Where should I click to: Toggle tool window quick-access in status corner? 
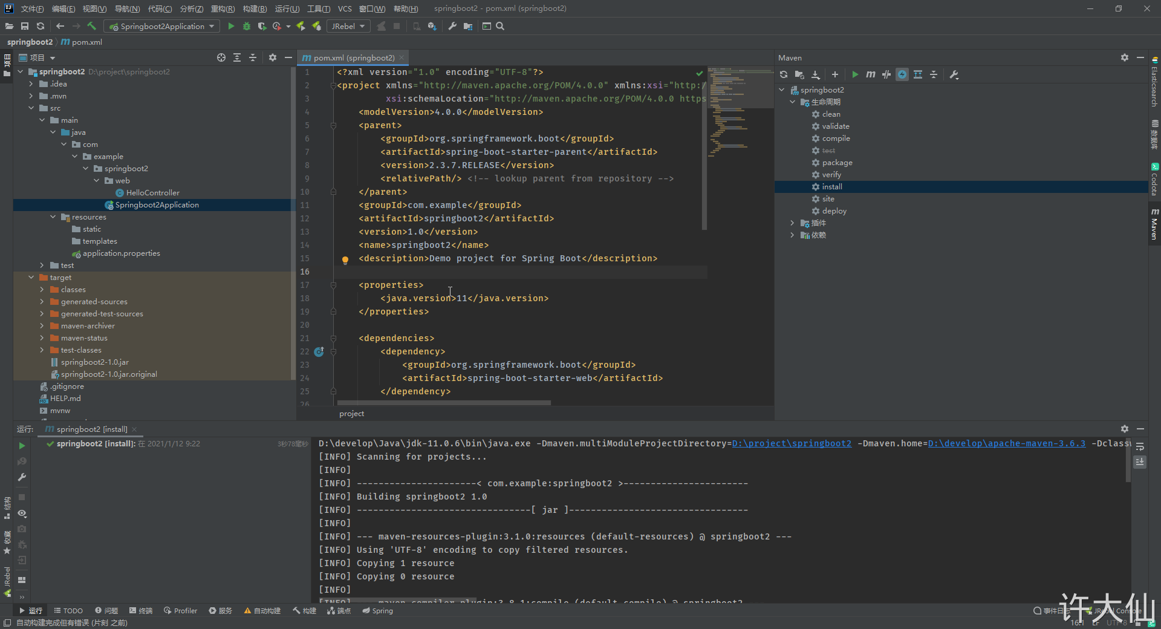tap(7, 623)
